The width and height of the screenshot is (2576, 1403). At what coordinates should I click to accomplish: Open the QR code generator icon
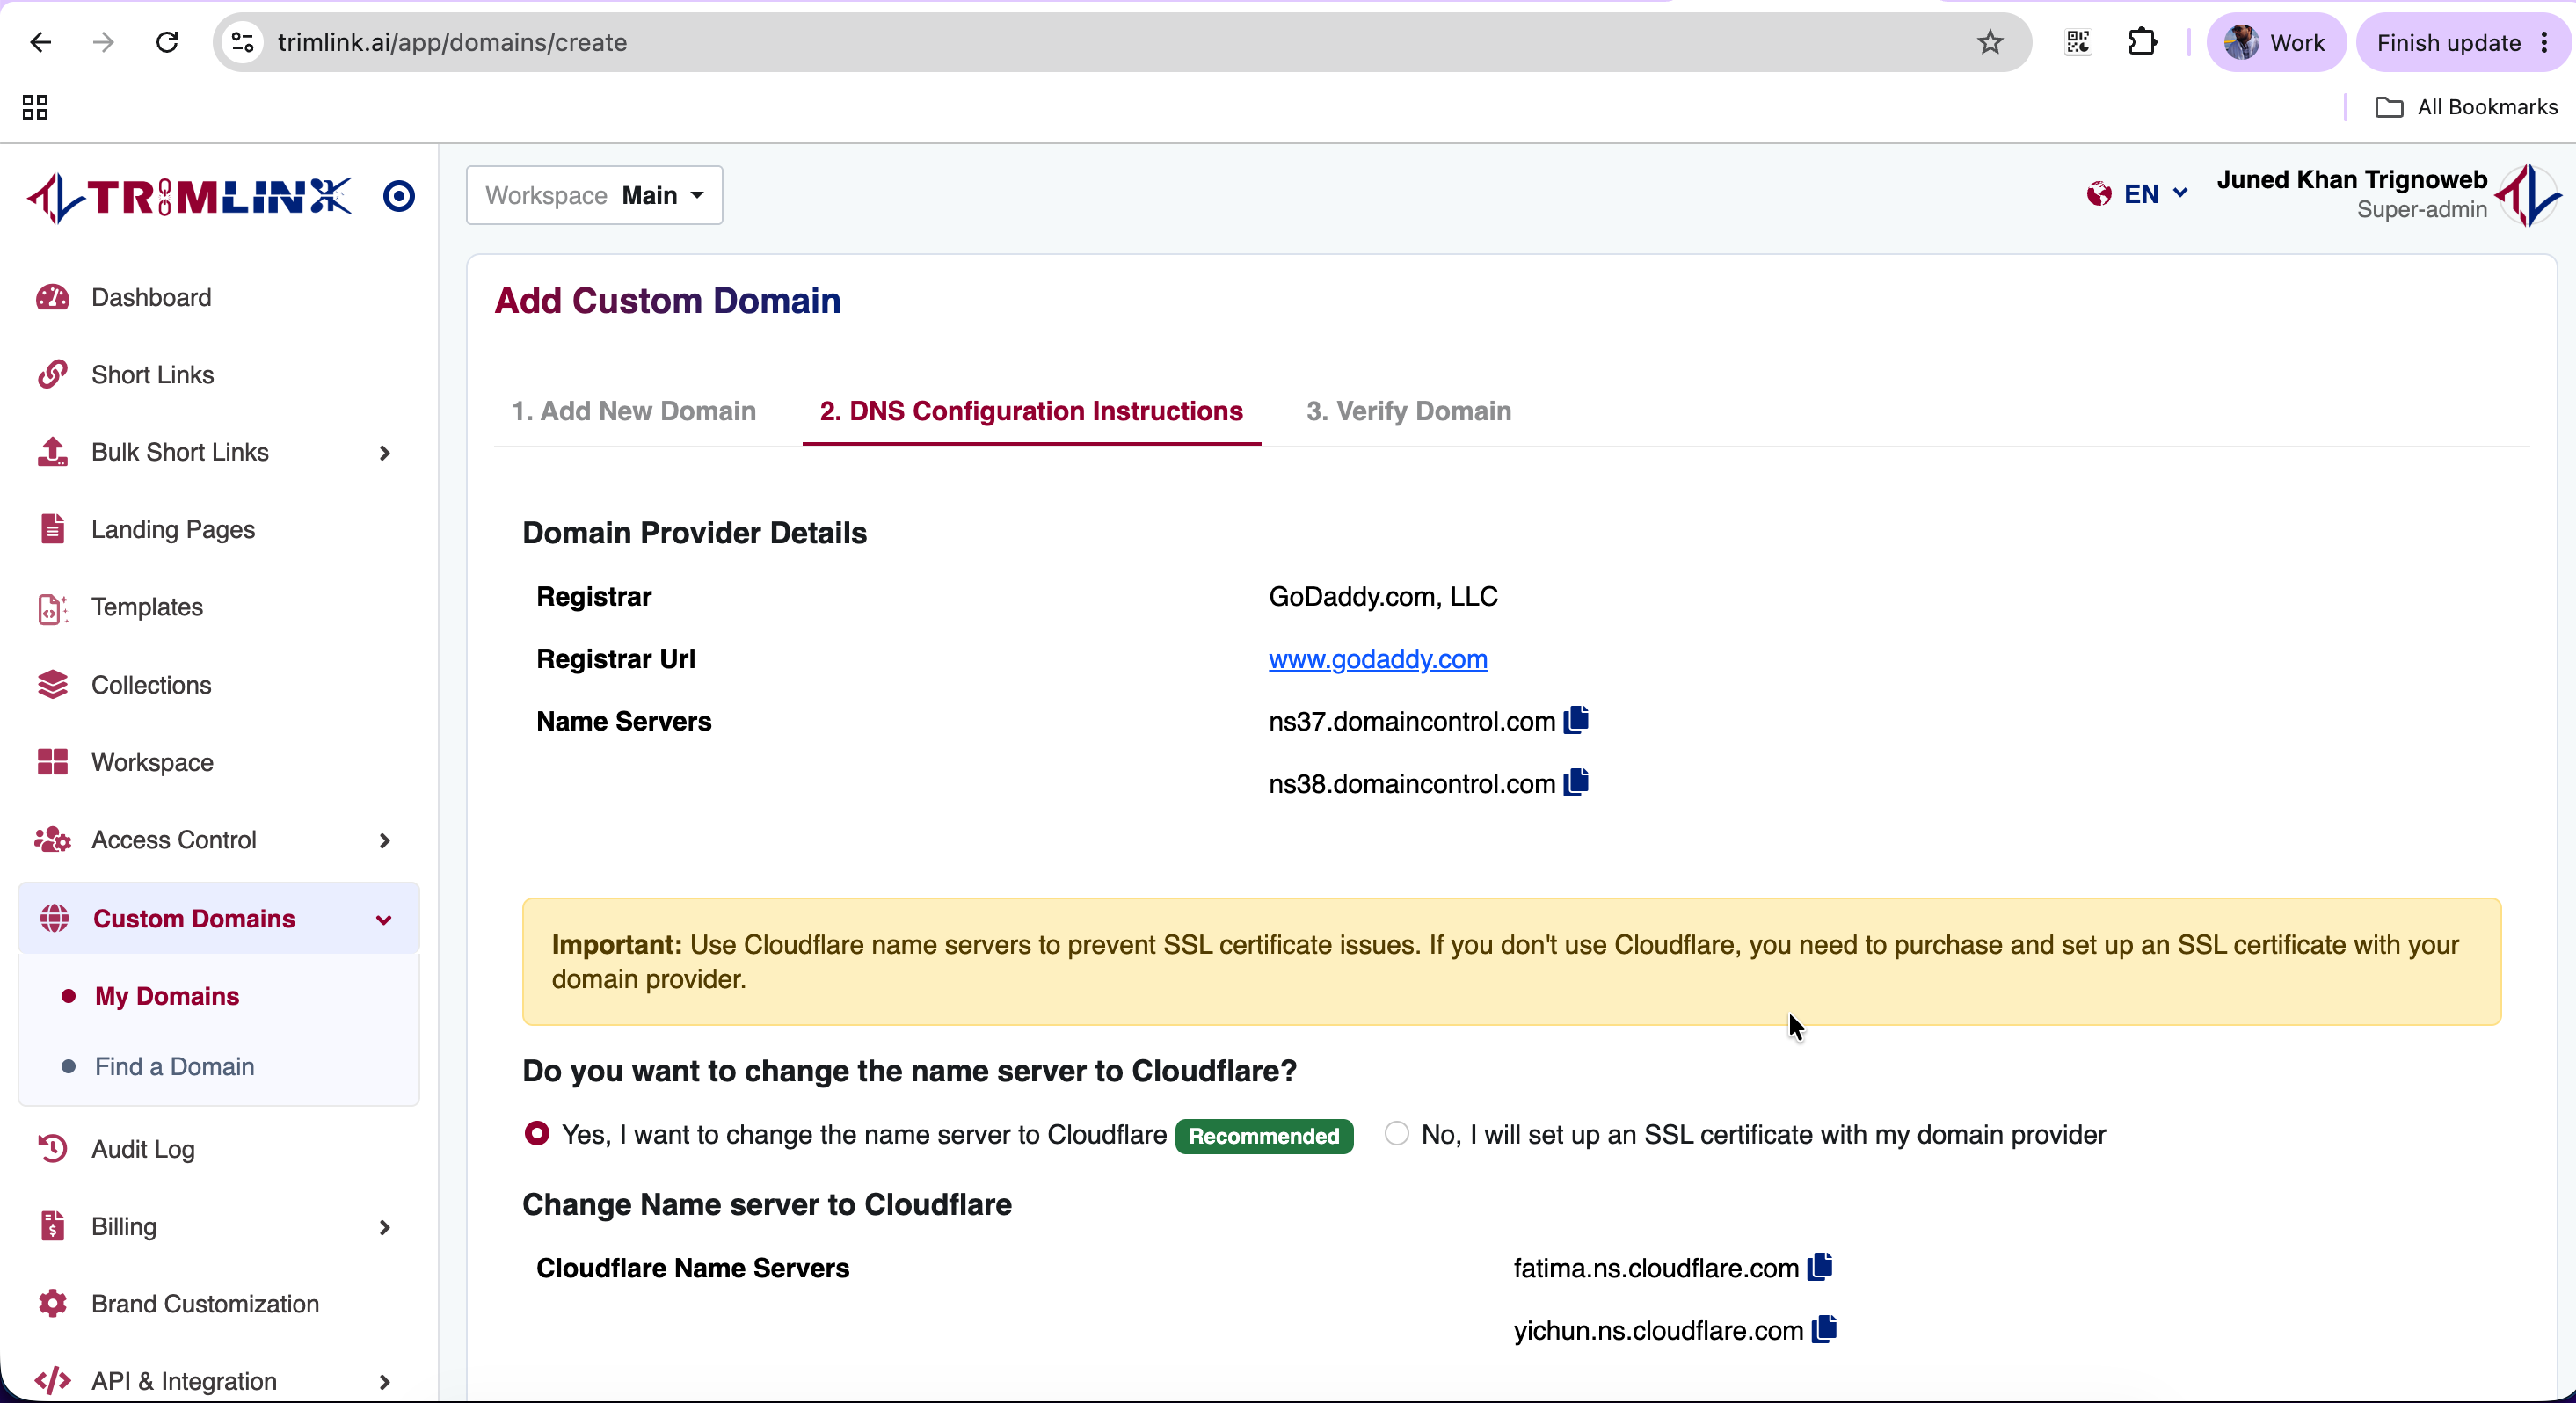pyautogui.click(x=2078, y=42)
